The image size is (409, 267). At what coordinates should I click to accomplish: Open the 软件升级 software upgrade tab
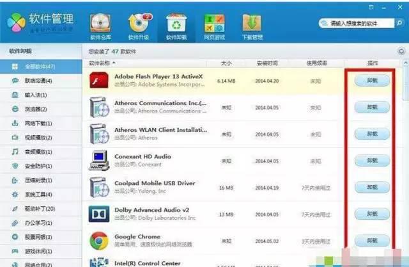[139, 27]
